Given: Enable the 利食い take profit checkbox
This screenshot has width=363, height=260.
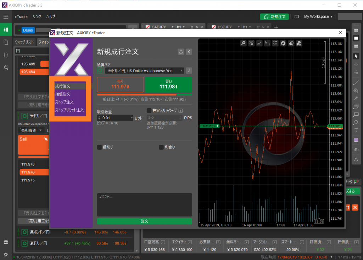Looking at the screenshot, I should point(161,147).
